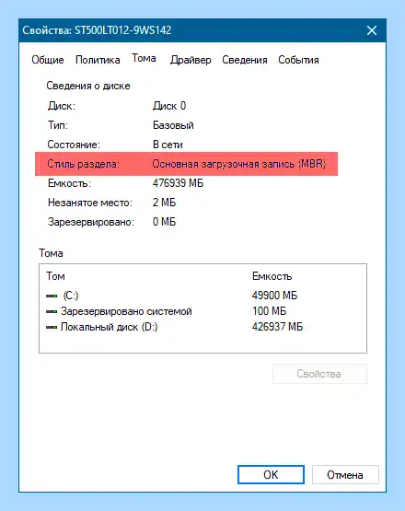Open the Сведения tab

(x=245, y=60)
